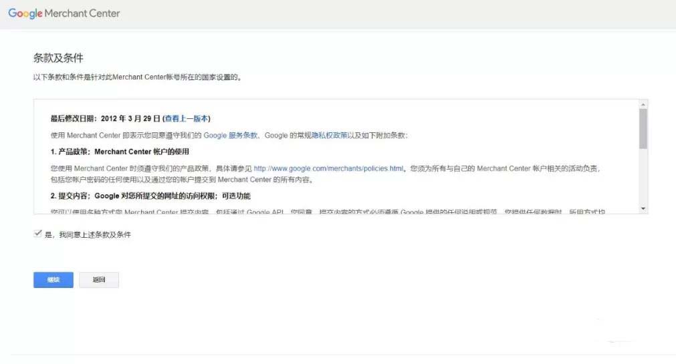Open the 查看上一版本 link

[x=187, y=118]
